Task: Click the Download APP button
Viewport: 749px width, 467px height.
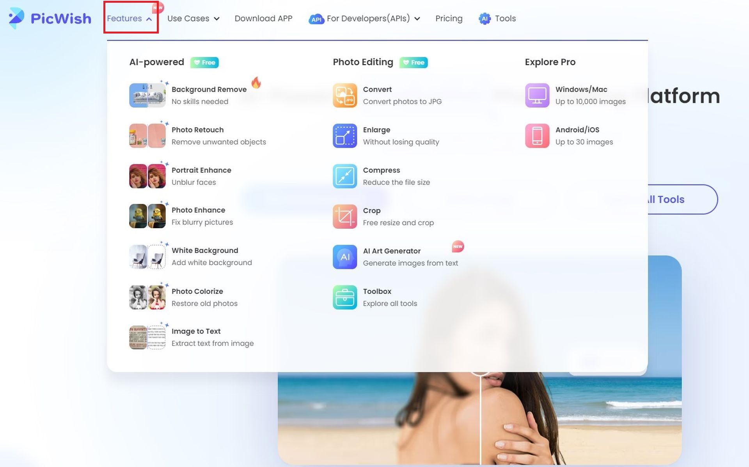Action: point(263,18)
